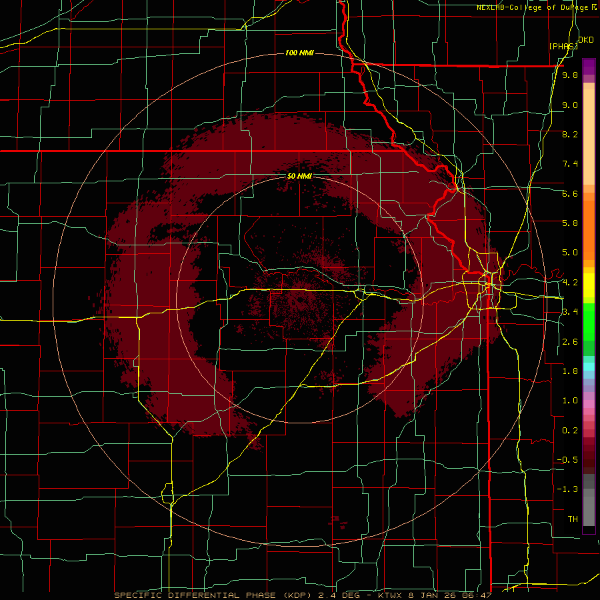Screen dimensions: 600x600
Task: Click the 5.0 scale value
Action: [570, 253]
